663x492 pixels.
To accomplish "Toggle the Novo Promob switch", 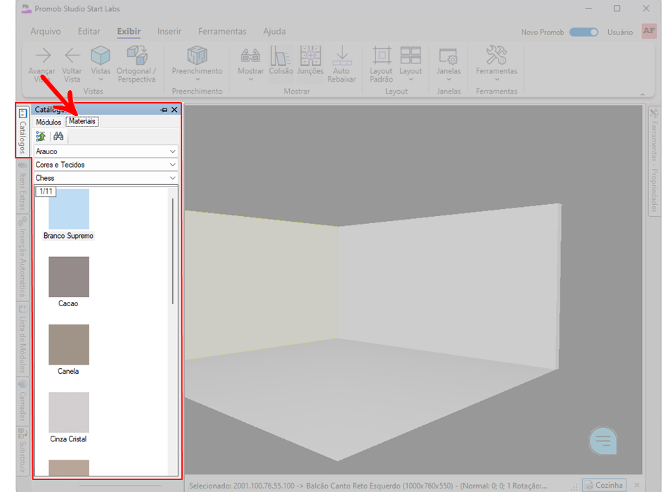I will tap(584, 32).
